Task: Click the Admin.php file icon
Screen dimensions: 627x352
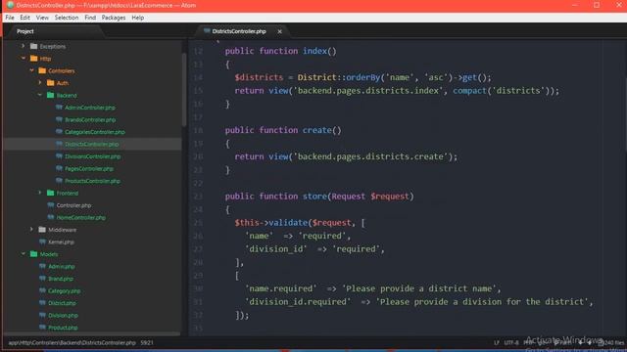Action: point(42,266)
